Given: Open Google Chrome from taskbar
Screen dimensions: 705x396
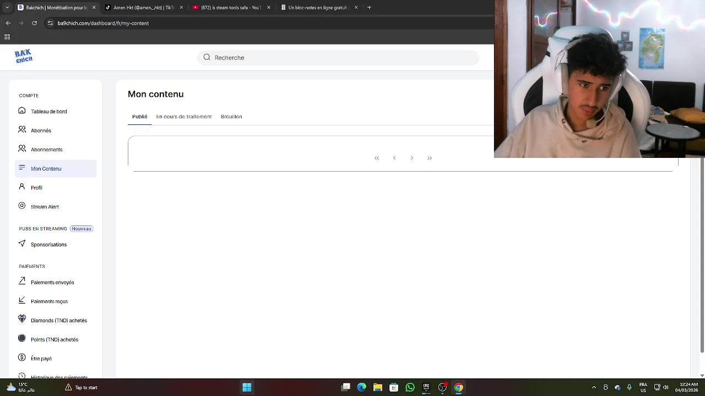Looking at the screenshot, I should 458,387.
